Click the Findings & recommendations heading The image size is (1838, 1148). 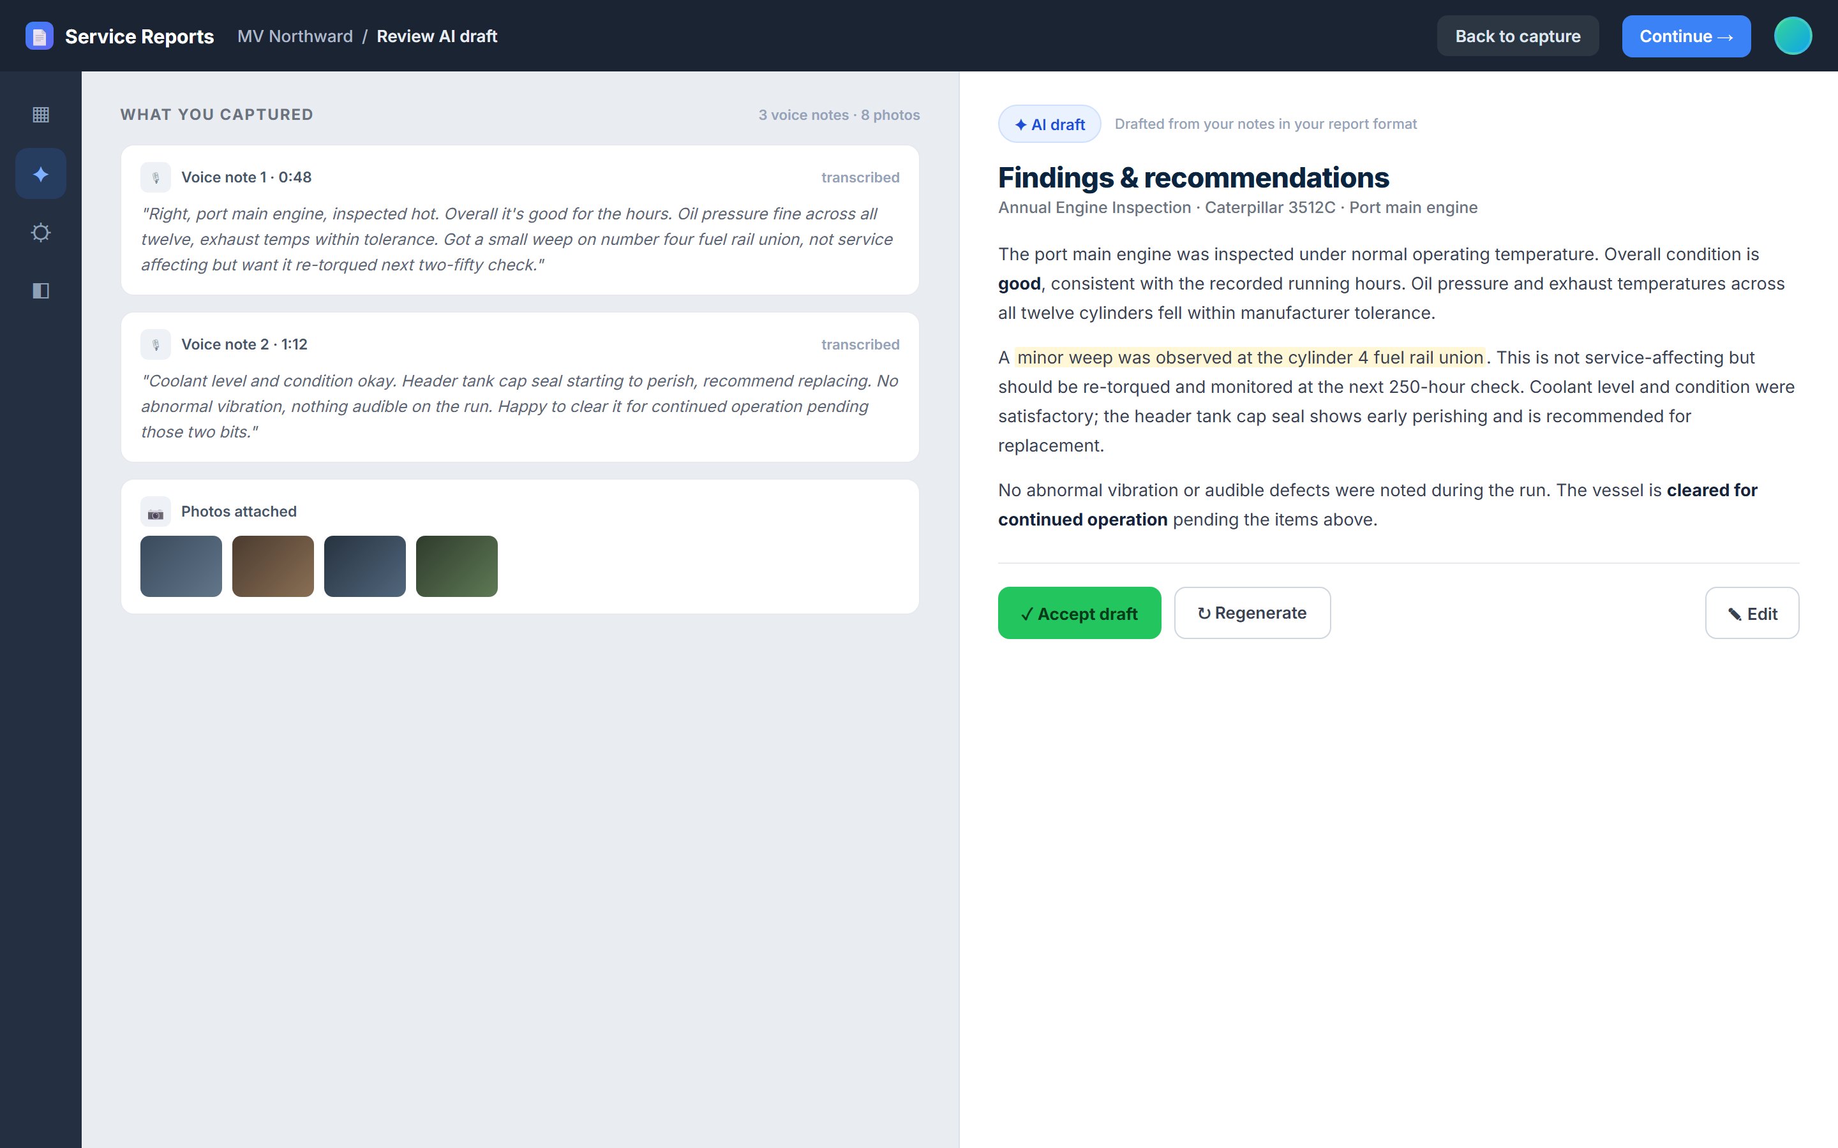(1193, 178)
